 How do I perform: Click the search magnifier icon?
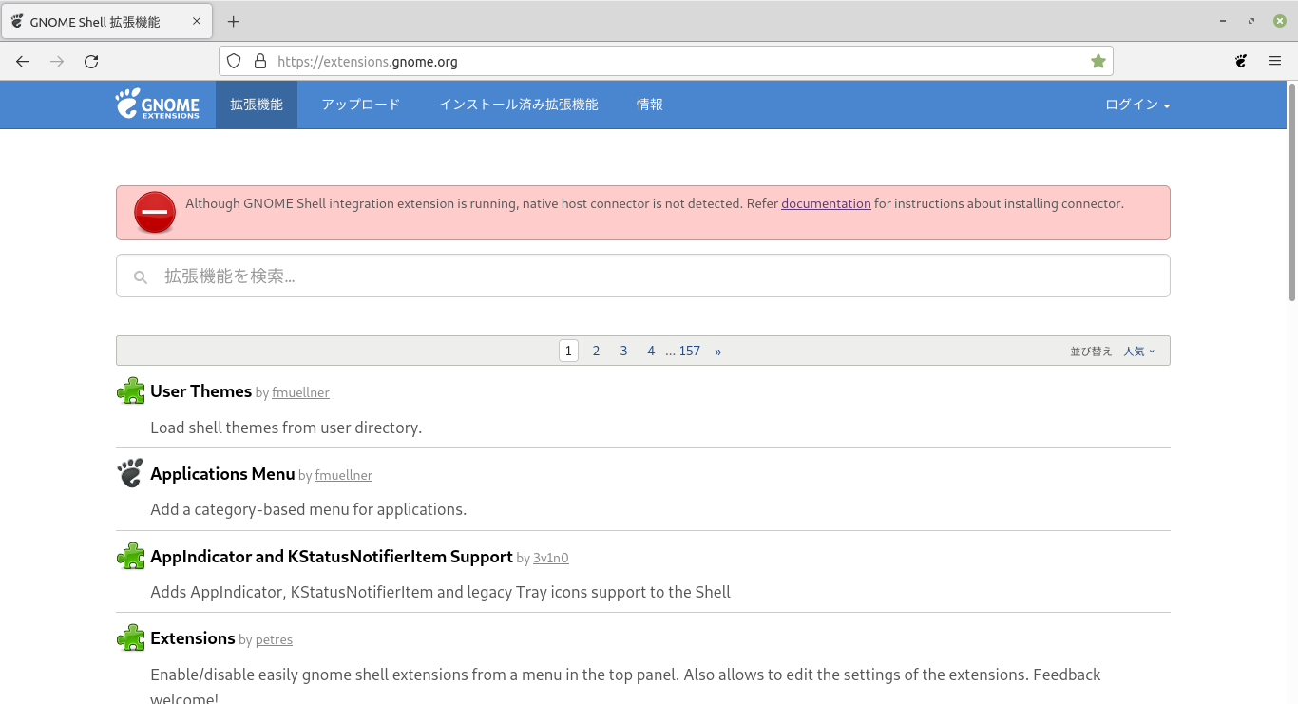141,276
